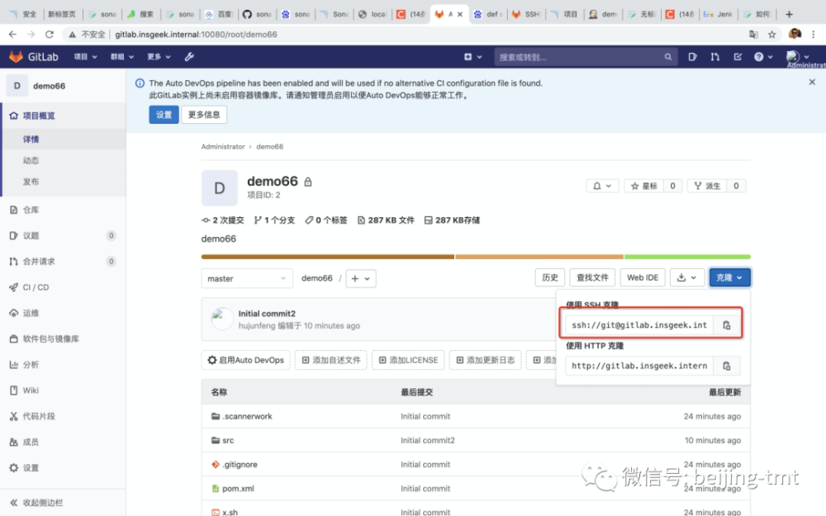View 2 次提交 commits link

click(x=223, y=220)
